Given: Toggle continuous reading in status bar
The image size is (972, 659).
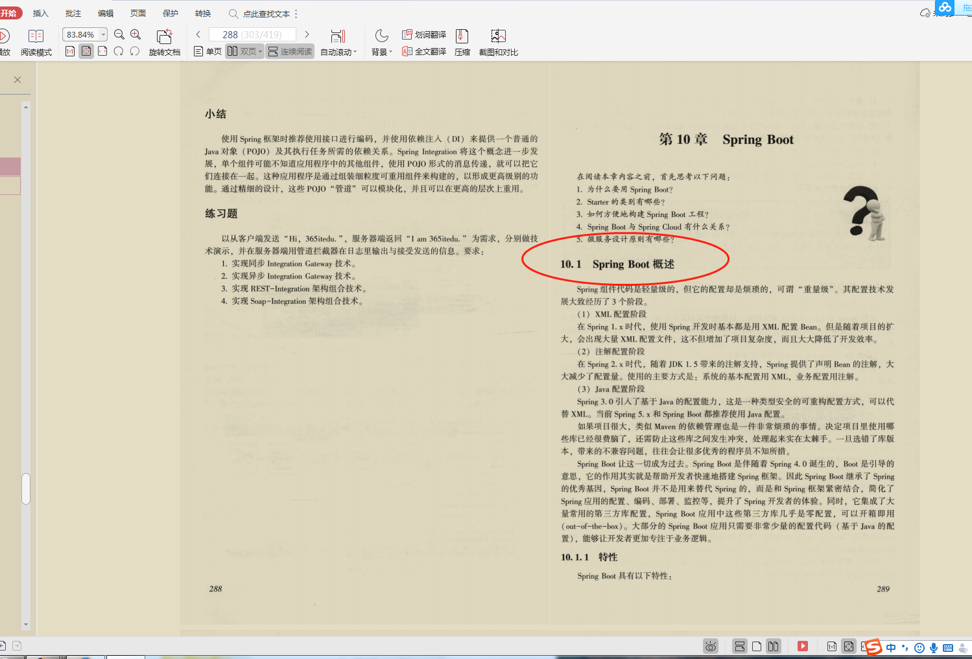Looking at the screenshot, I should pos(740,646).
